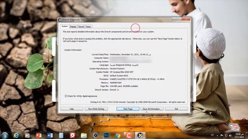Click the Intel Core i7-3770 processor text

pyautogui.click(x=137, y=79)
